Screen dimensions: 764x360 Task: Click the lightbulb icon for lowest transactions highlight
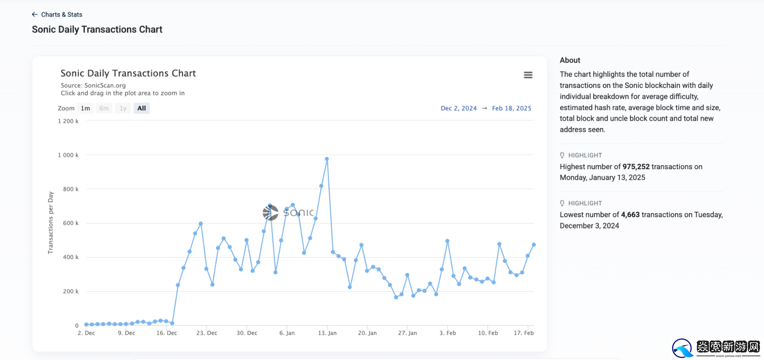[x=562, y=203]
